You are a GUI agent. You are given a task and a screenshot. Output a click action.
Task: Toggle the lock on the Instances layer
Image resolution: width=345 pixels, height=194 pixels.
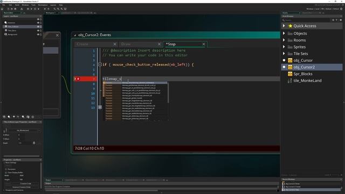click(41, 23)
